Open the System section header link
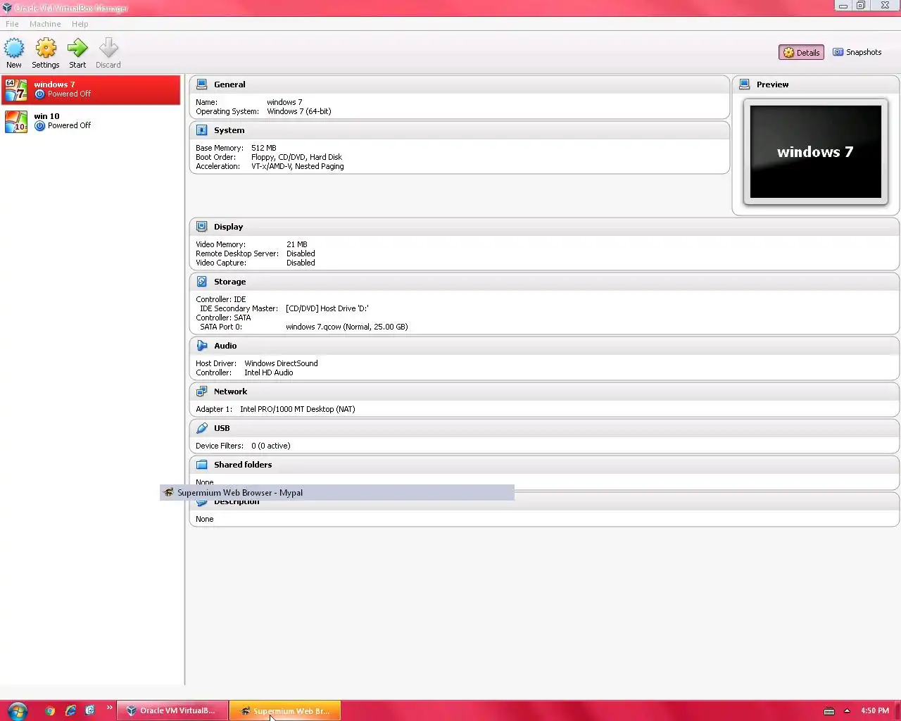The image size is (901, 721). pos(229,130)
